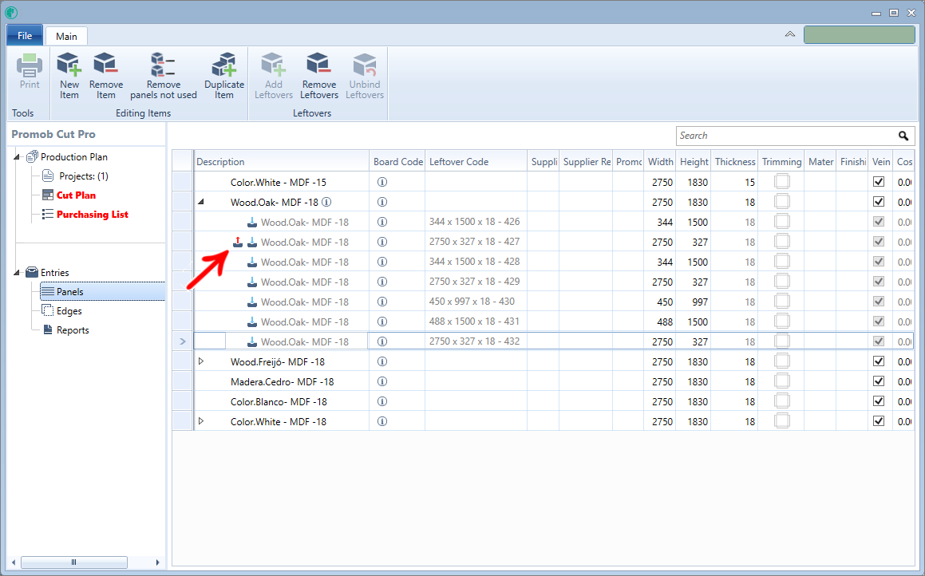
Task: Toggle Vein for Madera.Cedro- MDF -18
Action: pos(879,381)
